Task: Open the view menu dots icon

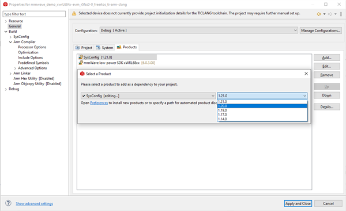Action: pos(341,14)
